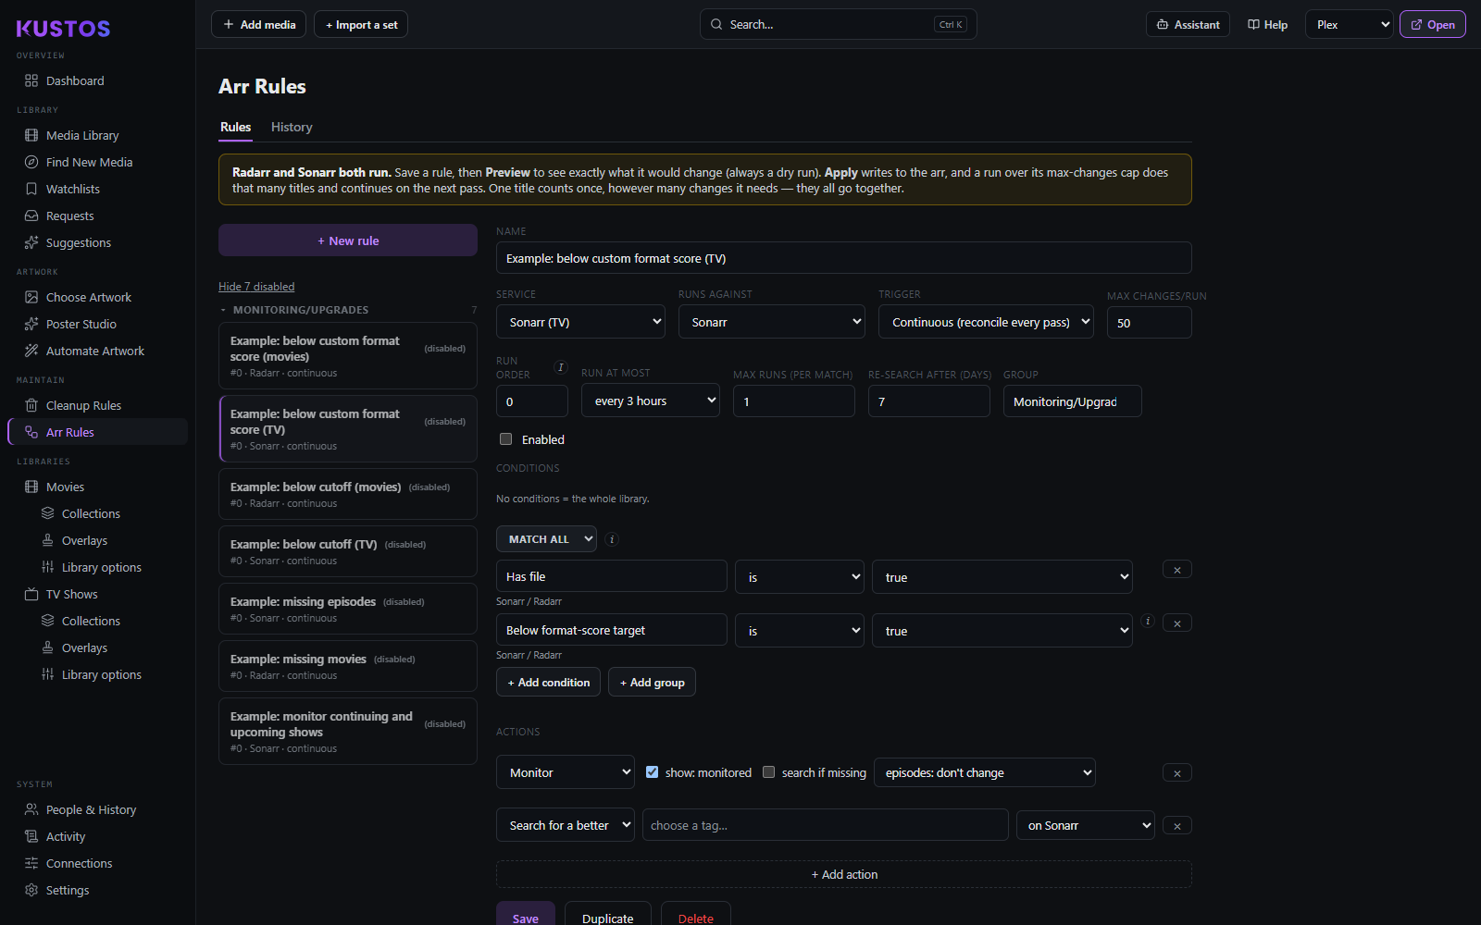Image resolution: width=1481 pixels, height=925 pixels.
Task: Click the Media Library film icon
Action: coord(31,135)
